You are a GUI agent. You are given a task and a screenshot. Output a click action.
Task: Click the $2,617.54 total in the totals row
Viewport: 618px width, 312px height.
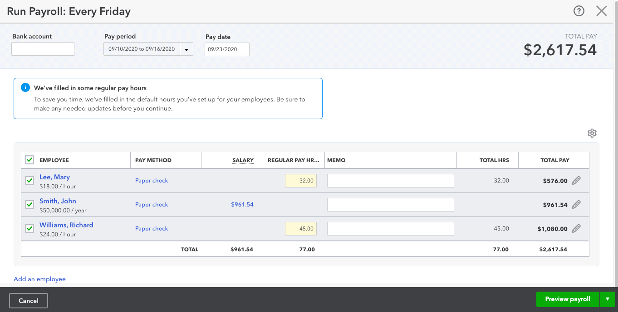click(x=553, y=249)
